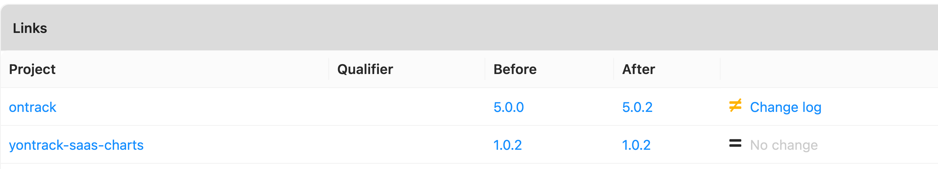Image resolution: width=938 pixels, height=169 pixels.
Task: Click the Links panel title
Action: pyautogui.click(x=30, y=28)
